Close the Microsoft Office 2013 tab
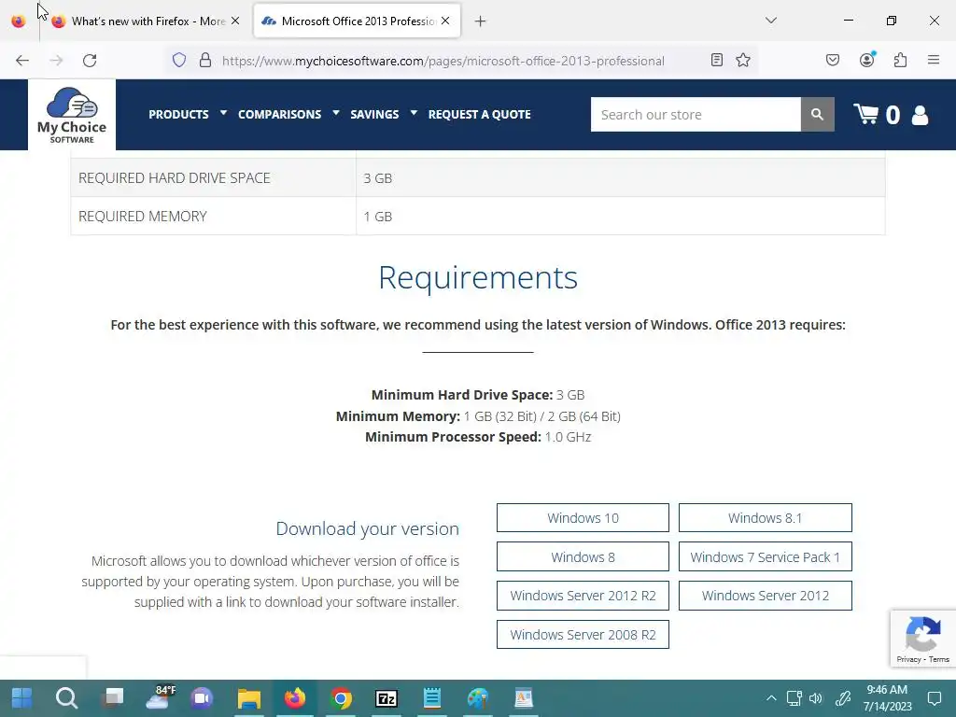Viewport: 956px width, 717px height. [x=445, y=21]
